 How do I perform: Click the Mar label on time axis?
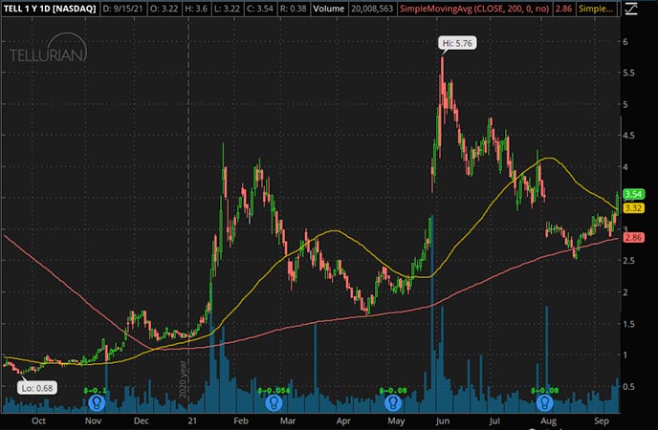point(288,420)
